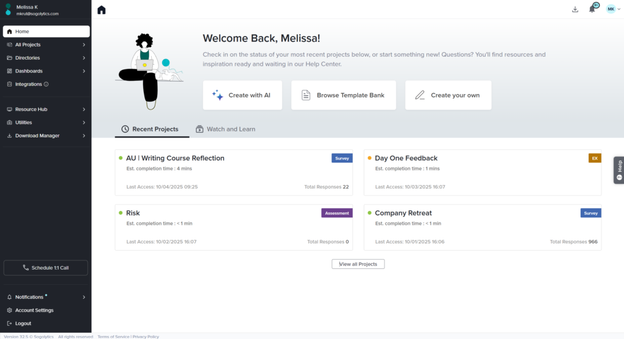Switch to the Watch and Learn tab
Screen dimensions: 624x339
[225, 129]
